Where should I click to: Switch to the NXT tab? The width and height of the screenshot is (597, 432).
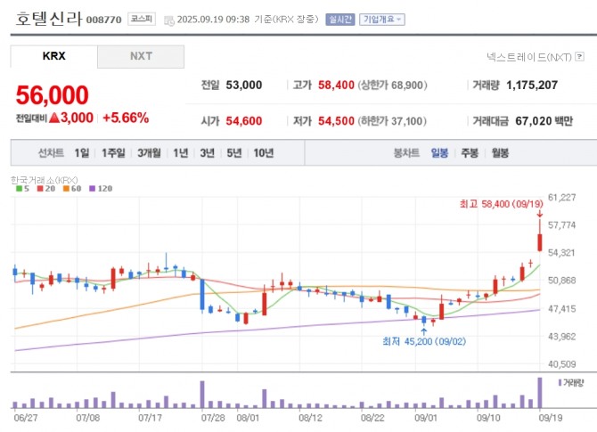(141, 56)
